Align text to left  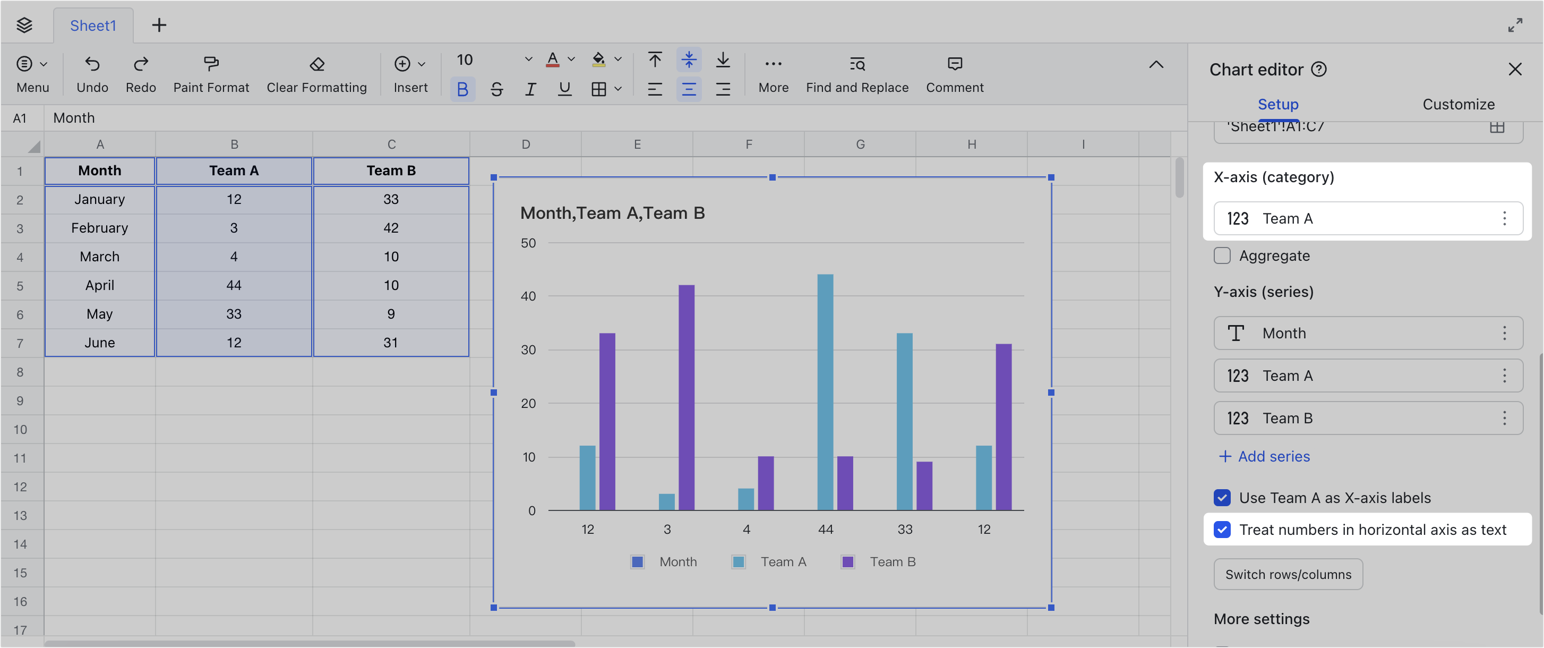(655, 89)
